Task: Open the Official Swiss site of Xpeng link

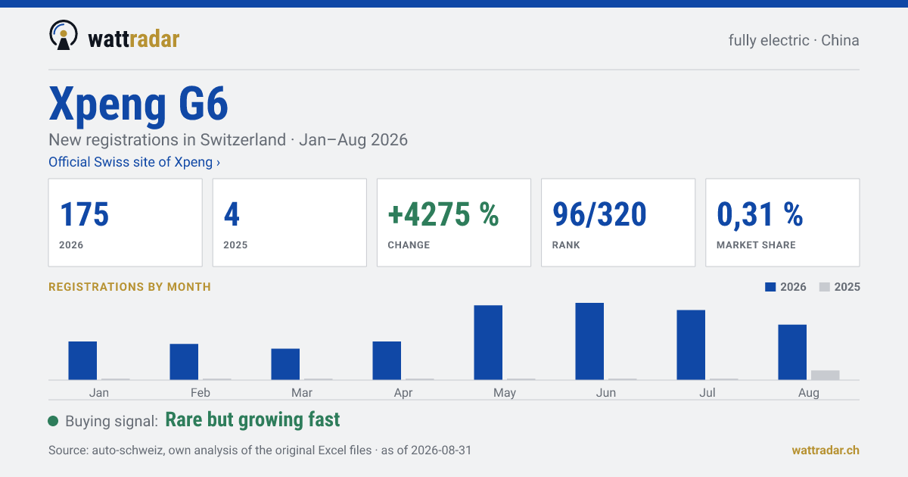Action: click(135, 162)
